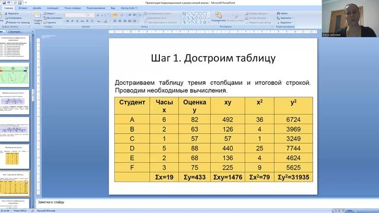This screenshot has width=379, height=213.
Task: Click the Выровнять текст option
Action: 155,18
